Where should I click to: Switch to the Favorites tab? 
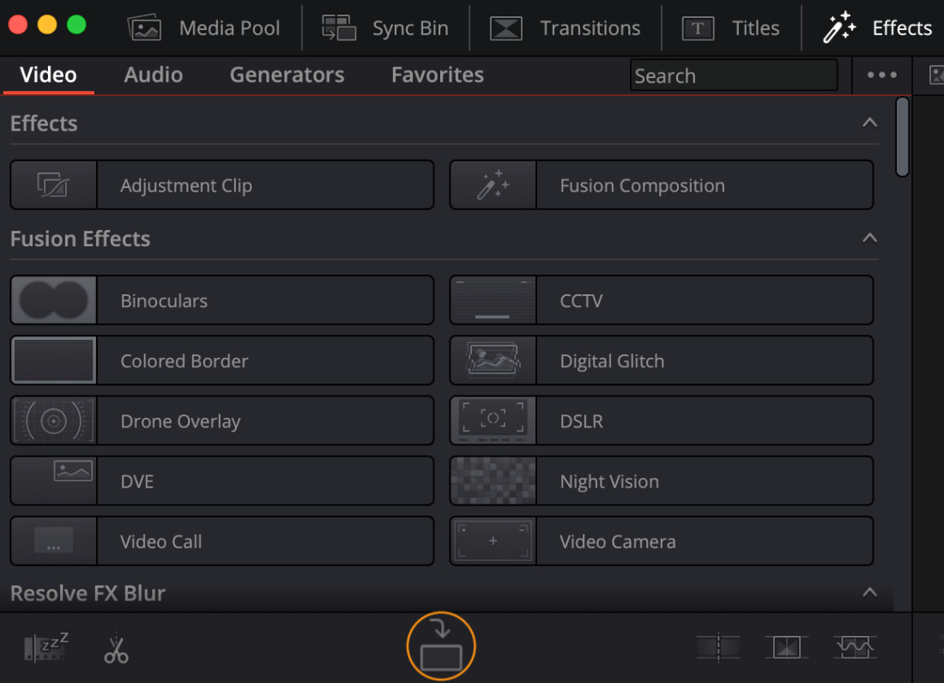click(437, 75)
